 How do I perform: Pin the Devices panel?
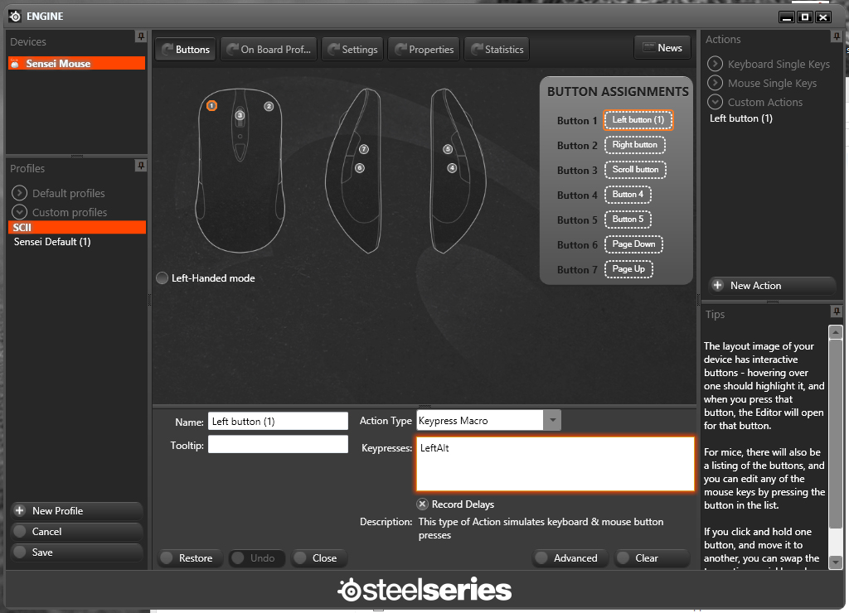tap(141, 36)
